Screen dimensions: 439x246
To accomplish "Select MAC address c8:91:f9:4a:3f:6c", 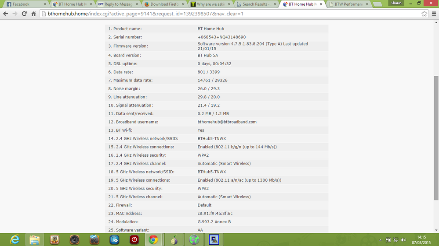I will 215,213.
